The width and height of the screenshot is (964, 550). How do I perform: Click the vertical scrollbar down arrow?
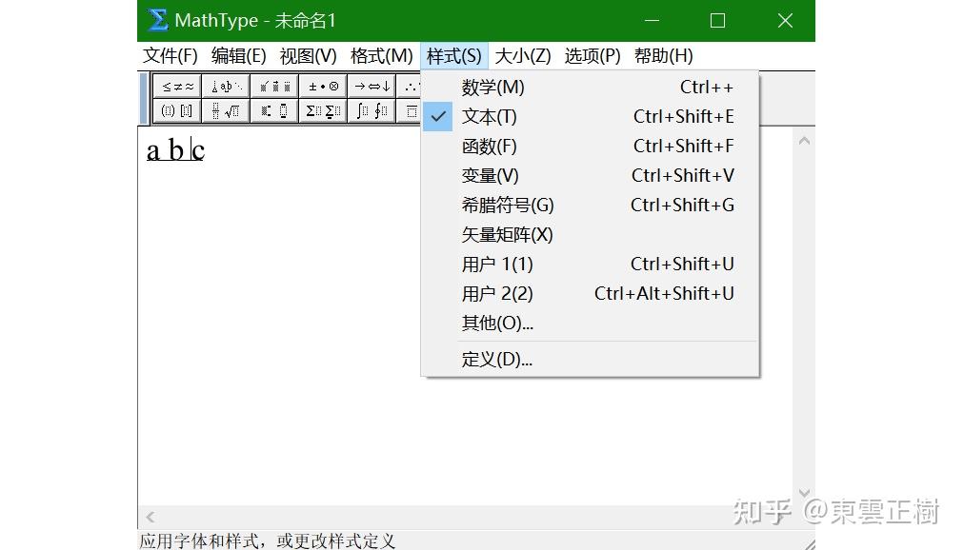click(x=804, y=493)
